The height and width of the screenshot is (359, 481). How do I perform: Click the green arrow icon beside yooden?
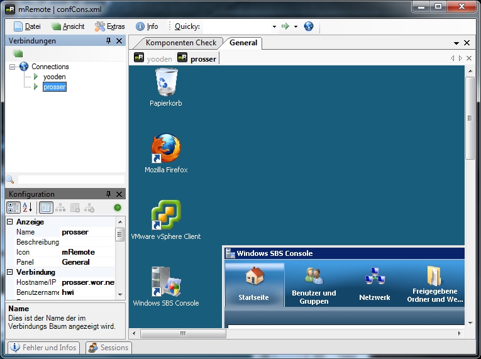[36, 77]
